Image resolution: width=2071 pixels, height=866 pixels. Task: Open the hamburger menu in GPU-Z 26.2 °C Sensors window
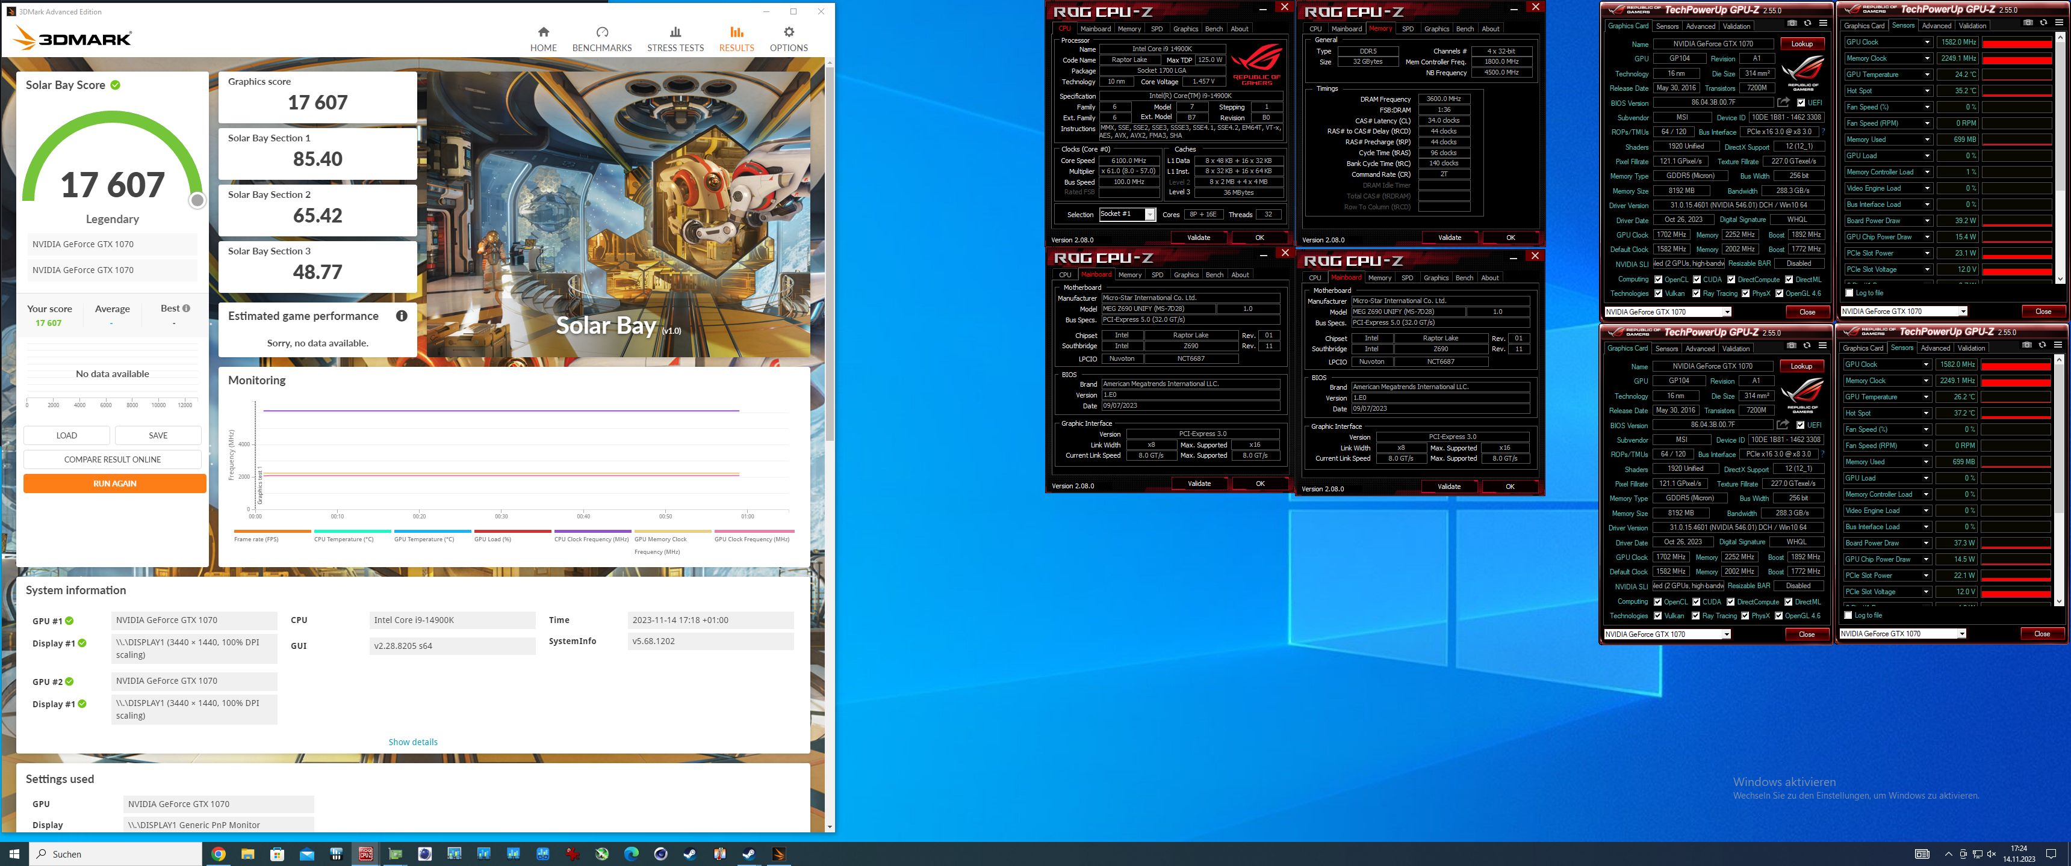coord(2057,345)
